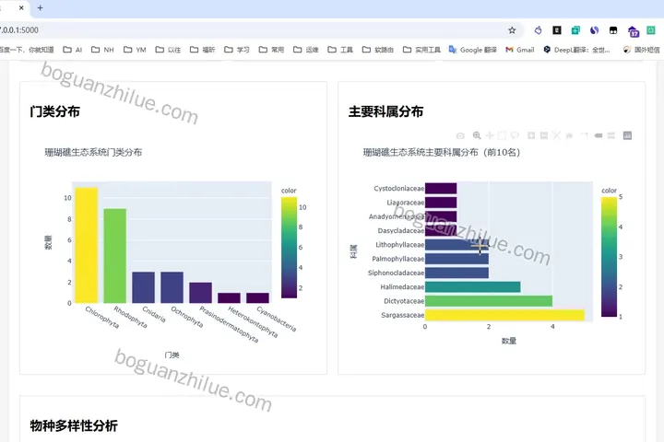Screen dimensions: 664x442
Task: Click the 门类分布 section heading
Action: click(x=55, y=111)
